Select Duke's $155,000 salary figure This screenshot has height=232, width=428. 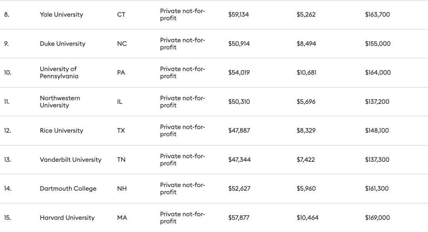coord(378,44)
